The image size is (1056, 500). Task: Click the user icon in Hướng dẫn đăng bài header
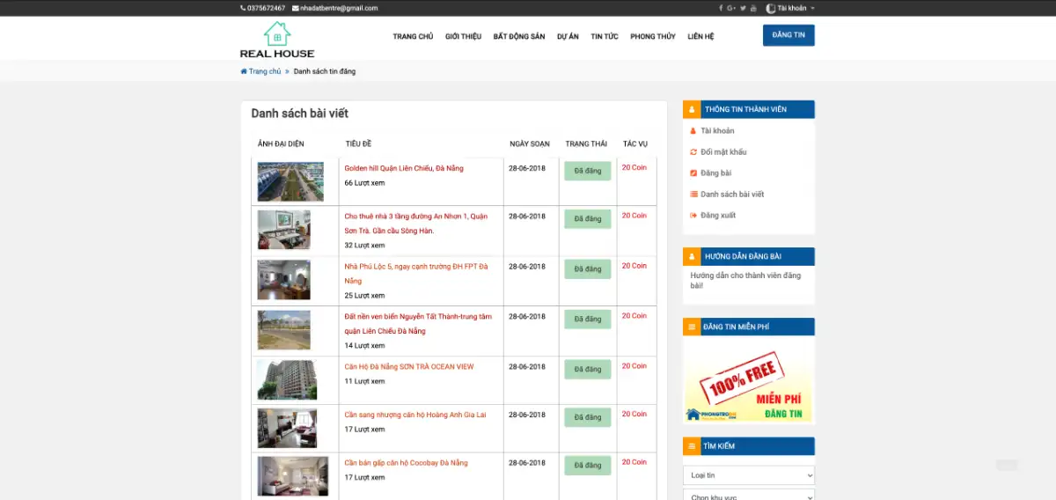pyautogui.click(x=692, y=256)
